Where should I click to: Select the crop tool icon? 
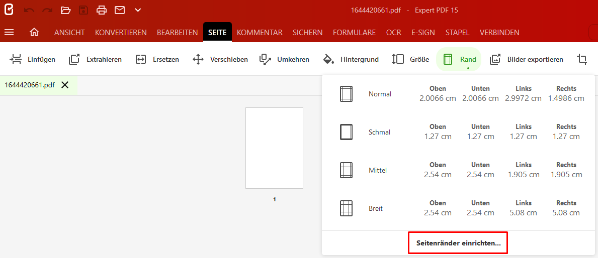pyautogui.click(x=582, y=59)
